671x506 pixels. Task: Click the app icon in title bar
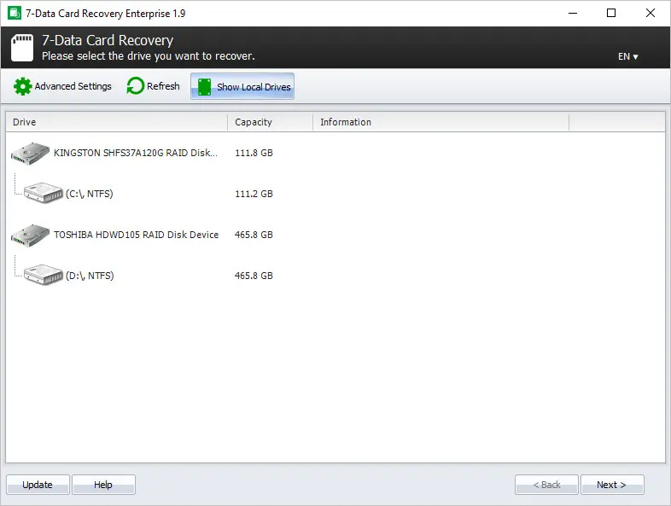[15, 13]
